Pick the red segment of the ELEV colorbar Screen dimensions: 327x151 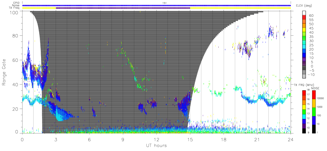pyautogui.click(x=304, y=17)
